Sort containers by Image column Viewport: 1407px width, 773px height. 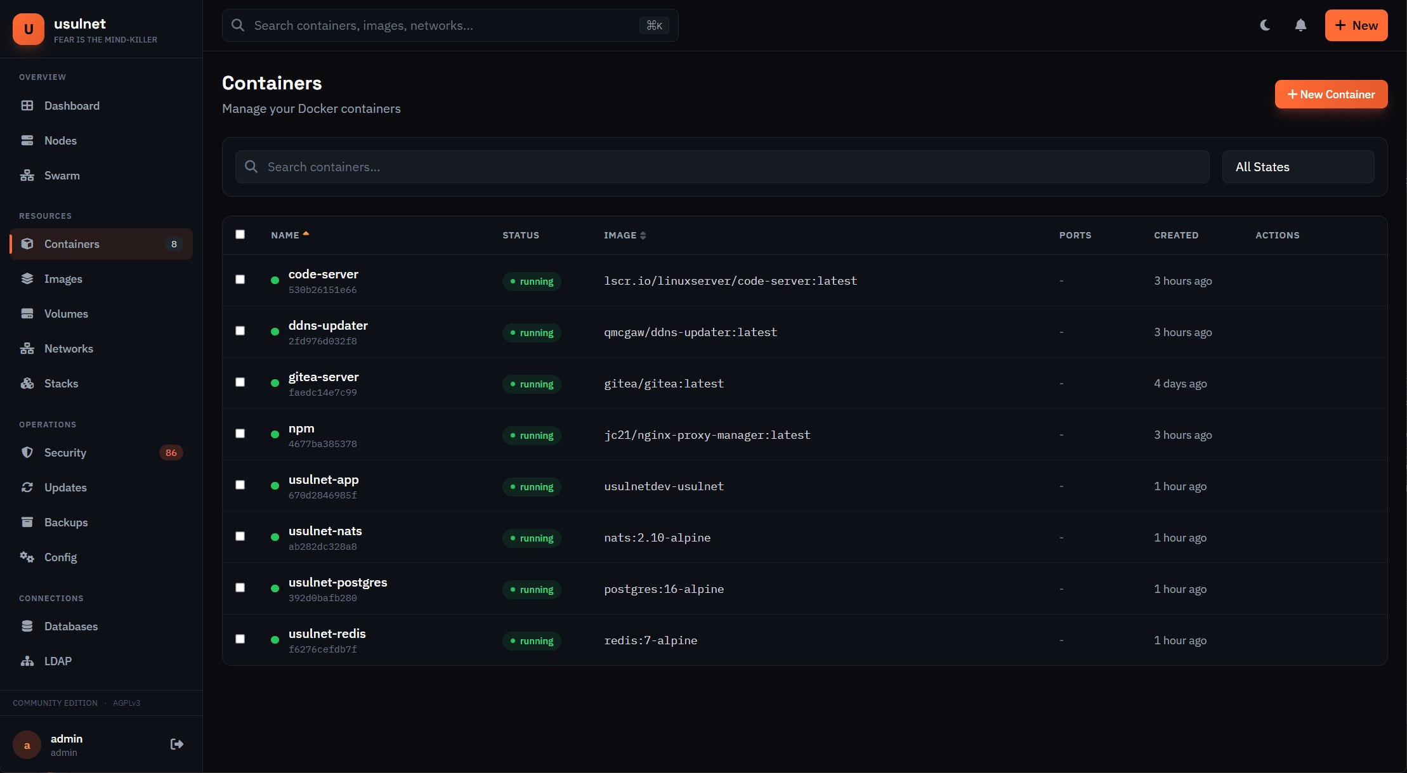(624, 235)
